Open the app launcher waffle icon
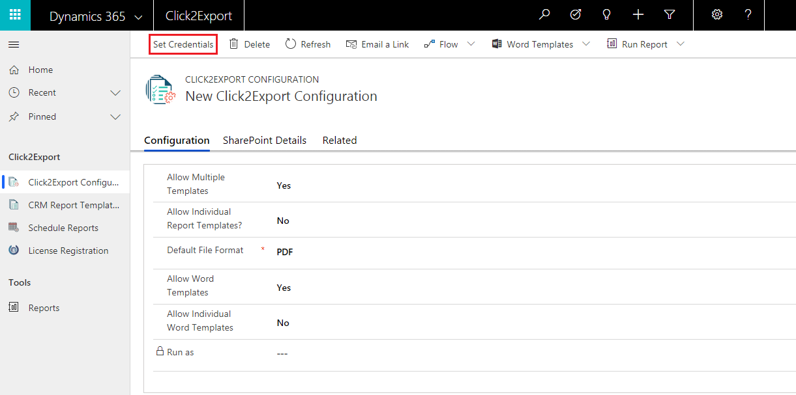Screen dimensions: 796x395 click(x=15, y=15)
